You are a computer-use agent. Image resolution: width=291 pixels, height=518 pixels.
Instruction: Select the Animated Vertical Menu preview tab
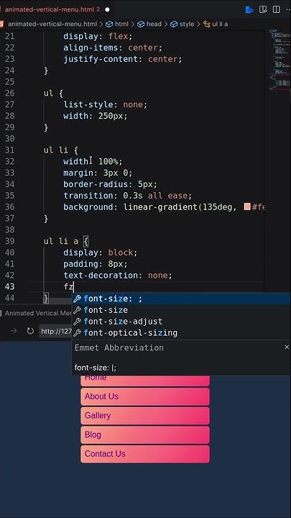(x=34, y=313)
